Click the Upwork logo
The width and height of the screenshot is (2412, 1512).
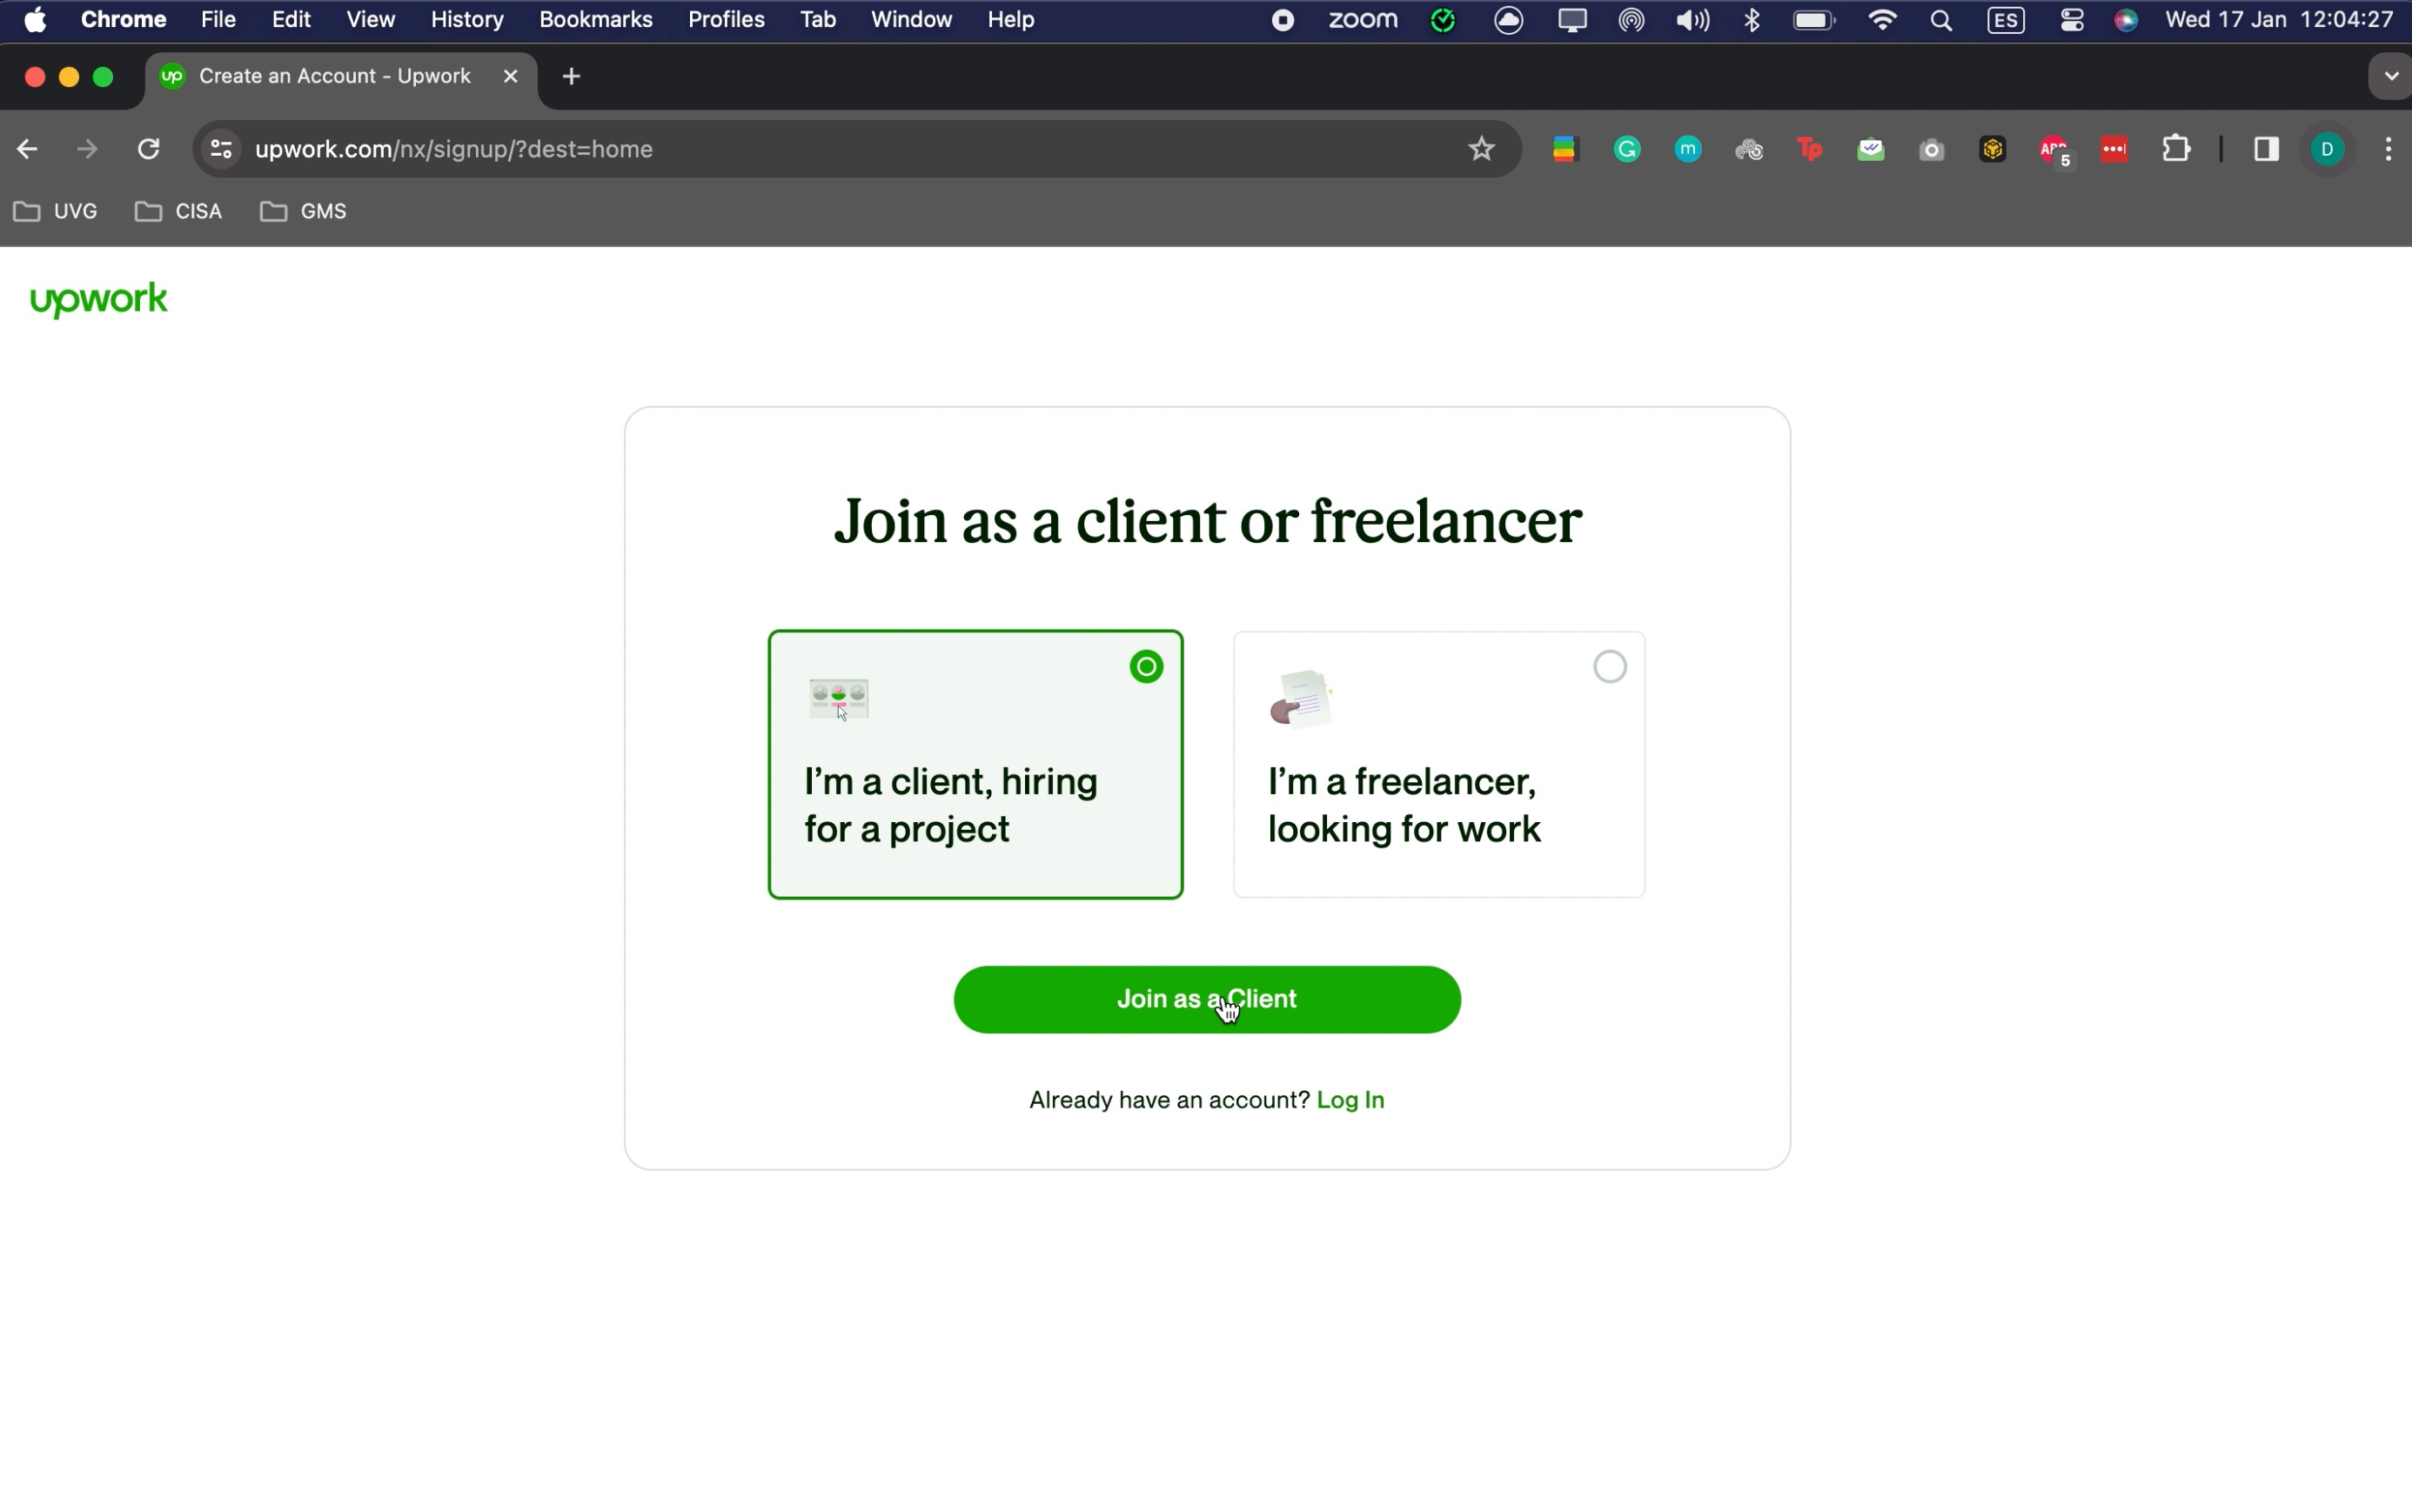click(98, 299)
